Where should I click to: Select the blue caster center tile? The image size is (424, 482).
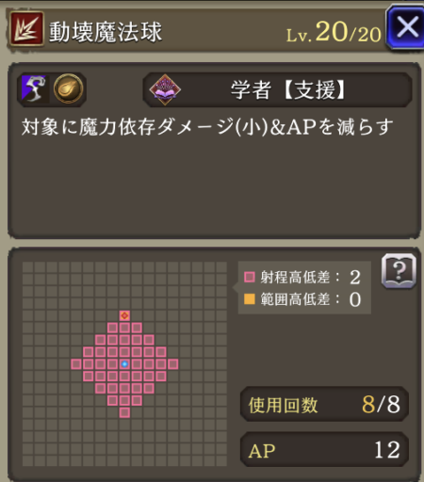pos(124,364)
